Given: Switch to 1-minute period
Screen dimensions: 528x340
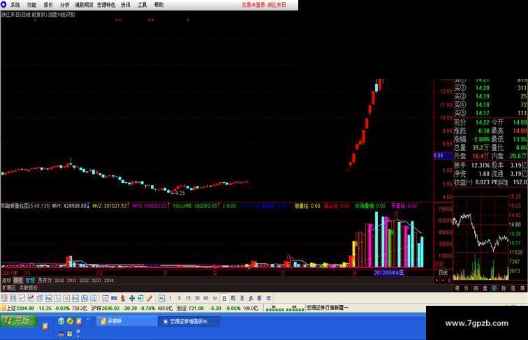Looking at the screenshot, I should pos(170,298).
